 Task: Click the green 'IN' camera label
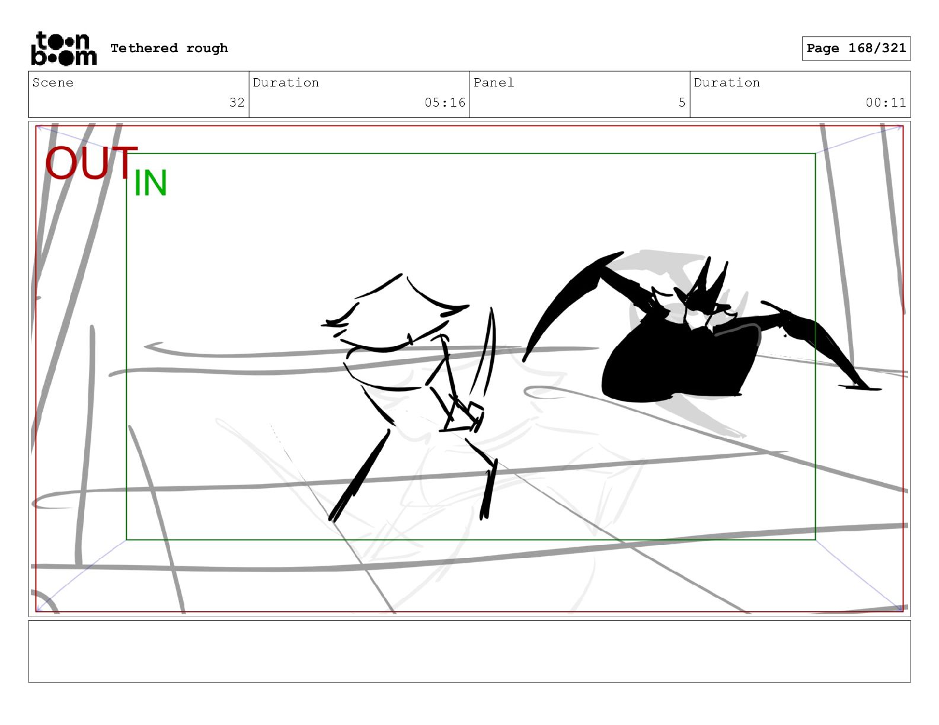coord(151,183)
